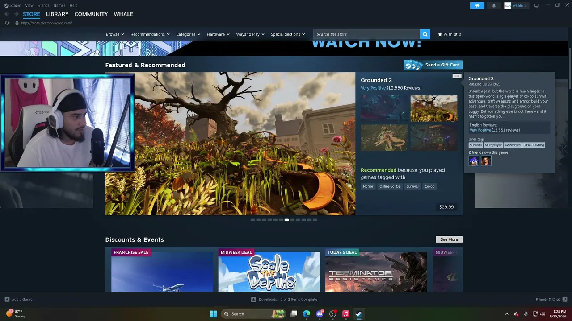Expand the Recommendations dropdown
The height and width of the screenshot is (321, 572).
tap(150, 34)
